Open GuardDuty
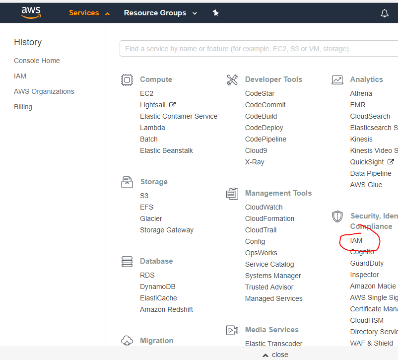Screen dimensions: 398x360 point(367,264)
